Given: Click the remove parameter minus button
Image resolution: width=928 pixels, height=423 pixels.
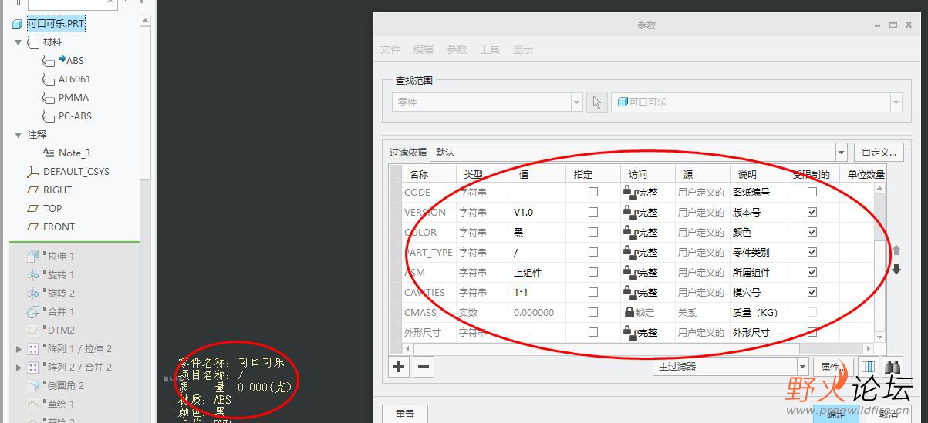Looking at the screenshot, I should click(423, 367).
